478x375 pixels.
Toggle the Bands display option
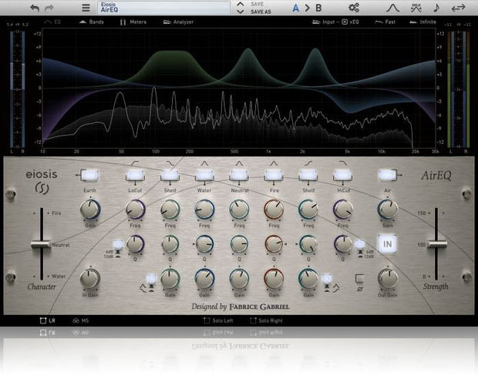coord(92,22)
